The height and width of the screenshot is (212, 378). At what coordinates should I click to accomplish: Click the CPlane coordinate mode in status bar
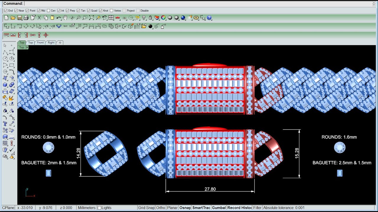pos(8,208)
